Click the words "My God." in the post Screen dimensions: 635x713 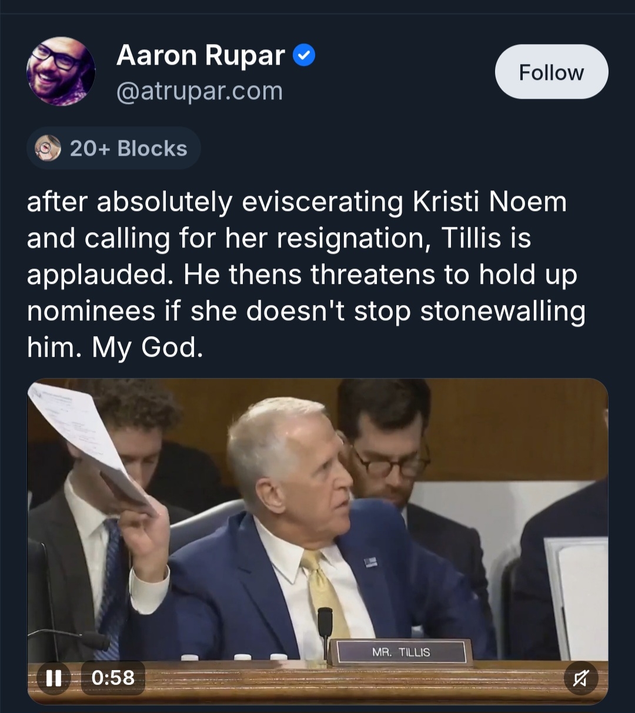148,348
